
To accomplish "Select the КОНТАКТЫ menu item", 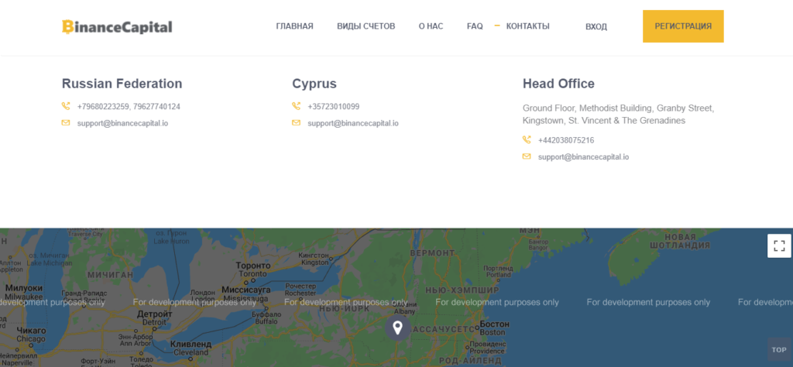I will tap(527, 26).
